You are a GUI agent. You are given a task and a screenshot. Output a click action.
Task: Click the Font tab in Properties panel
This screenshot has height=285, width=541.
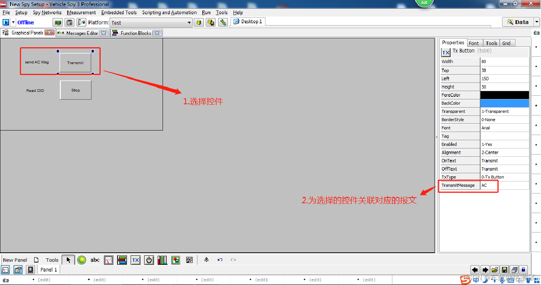pyautogui.click(x=475, y=43)
